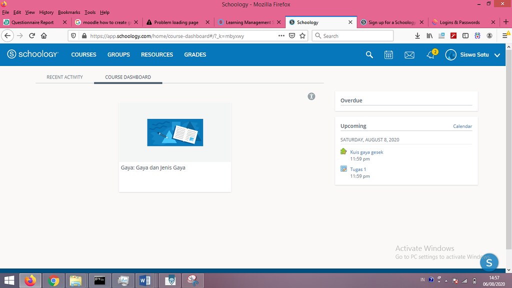Image resolution: width=512 pixels, height=288 pixels.
Task: Launch Google Chrome from the taskbar
Action: (x=53, y=280)
